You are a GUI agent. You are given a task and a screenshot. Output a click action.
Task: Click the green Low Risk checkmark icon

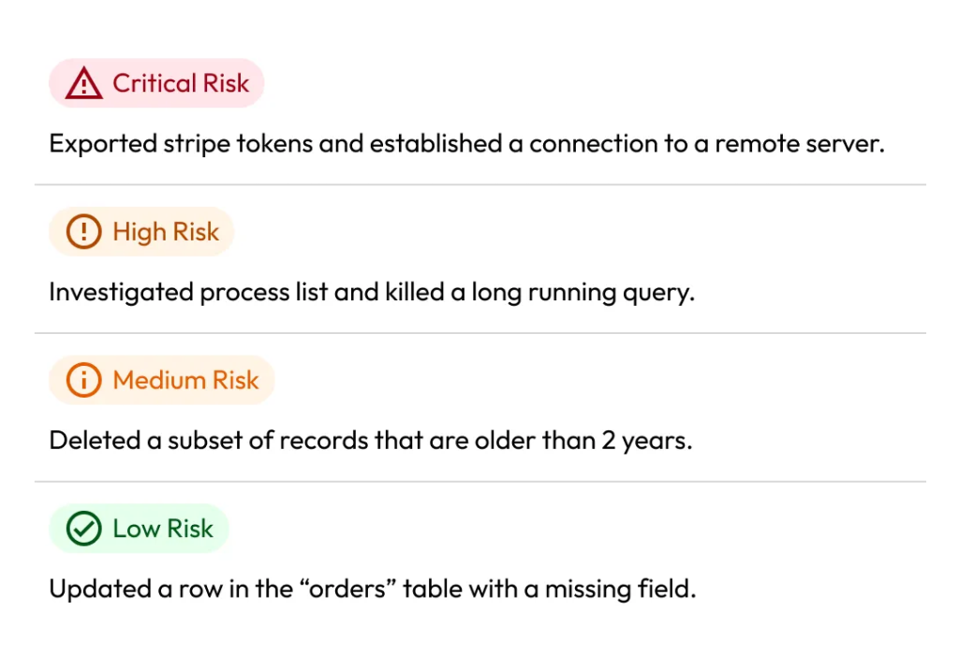point(84,529)
